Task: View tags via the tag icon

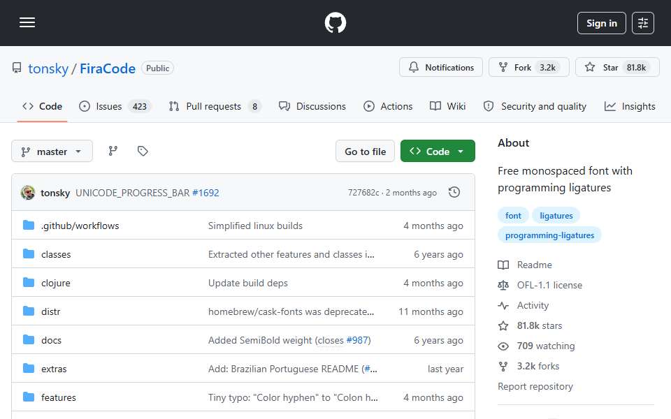Action: pyautogui.click(x=143, y=151)
